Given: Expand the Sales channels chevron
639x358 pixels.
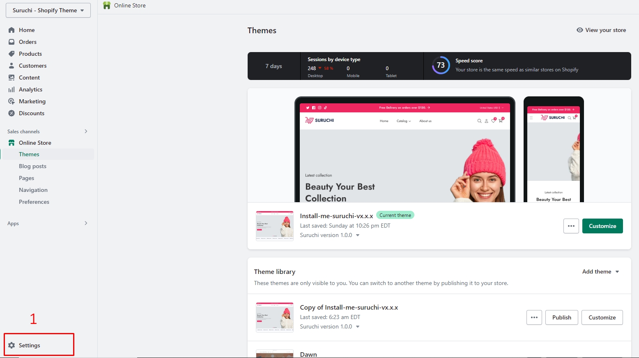Looking at the screenshot, I should (x=86, y=131).
